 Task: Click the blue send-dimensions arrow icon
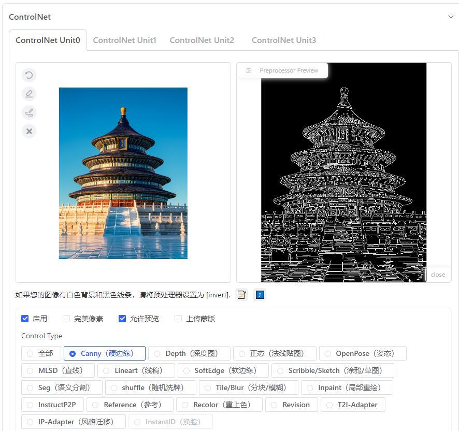[260, 295]
